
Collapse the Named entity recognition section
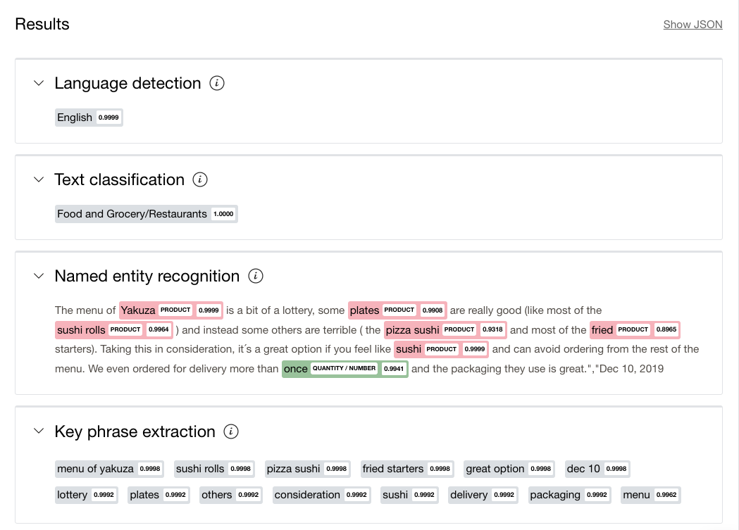tap(39, 277)
